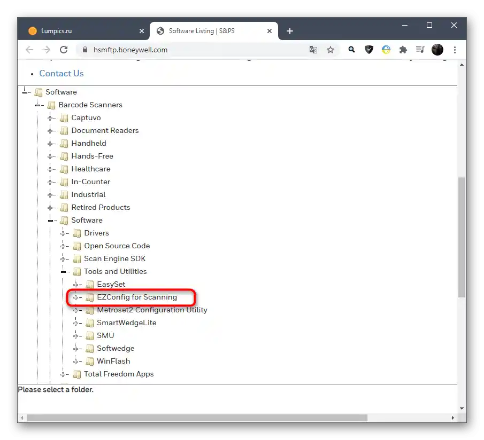Expand the Softwedge folder

tap(76, 349)
